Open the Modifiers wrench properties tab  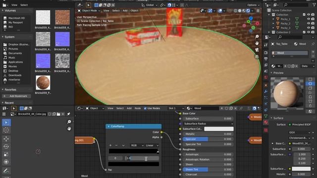pos(266,91)
